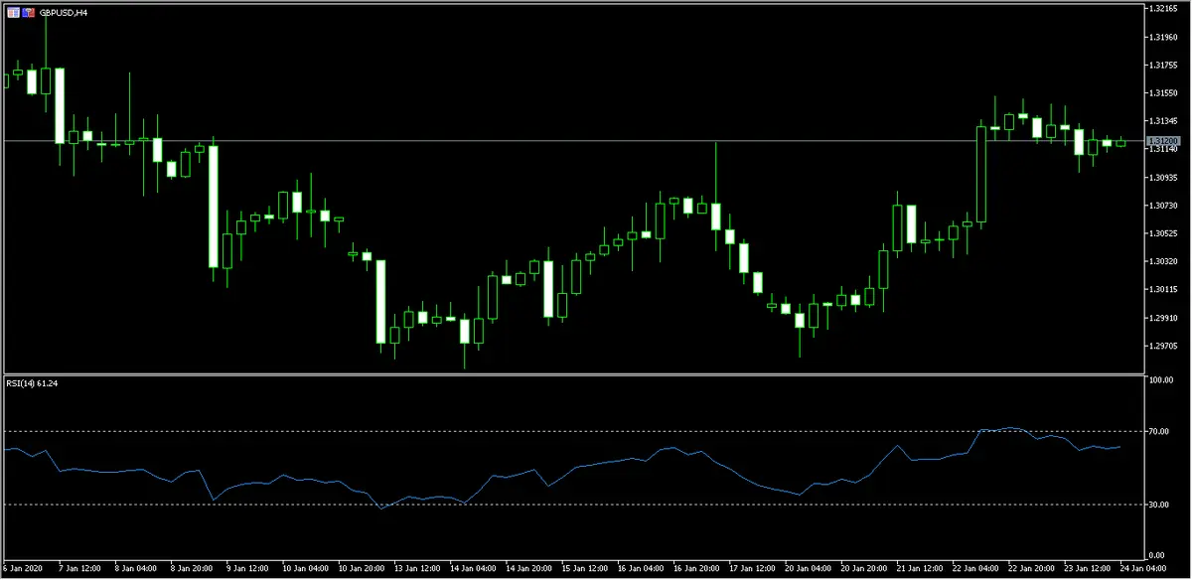
Task: Click the 1.30730 price scale label
Action: [1161, 206]
